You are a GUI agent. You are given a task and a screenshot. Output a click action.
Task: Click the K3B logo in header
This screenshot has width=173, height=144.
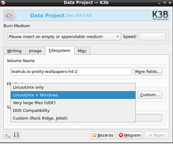[x=160, y=16]
